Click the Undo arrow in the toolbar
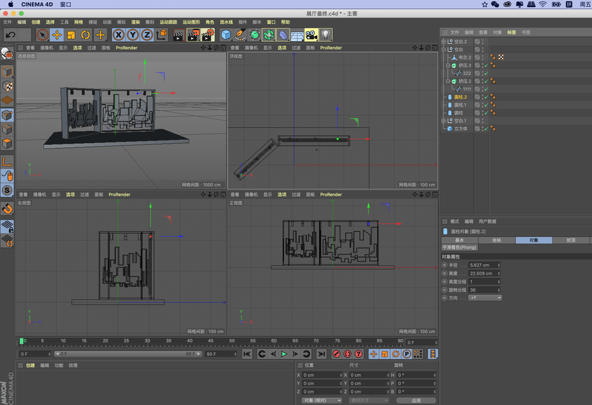 11,35
